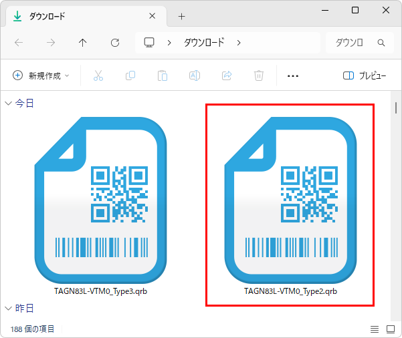Select TAGN83L-VTM0_Type2.qrb file thumbnail
This screenshot has width=402, height=338.
coord(290,200)
